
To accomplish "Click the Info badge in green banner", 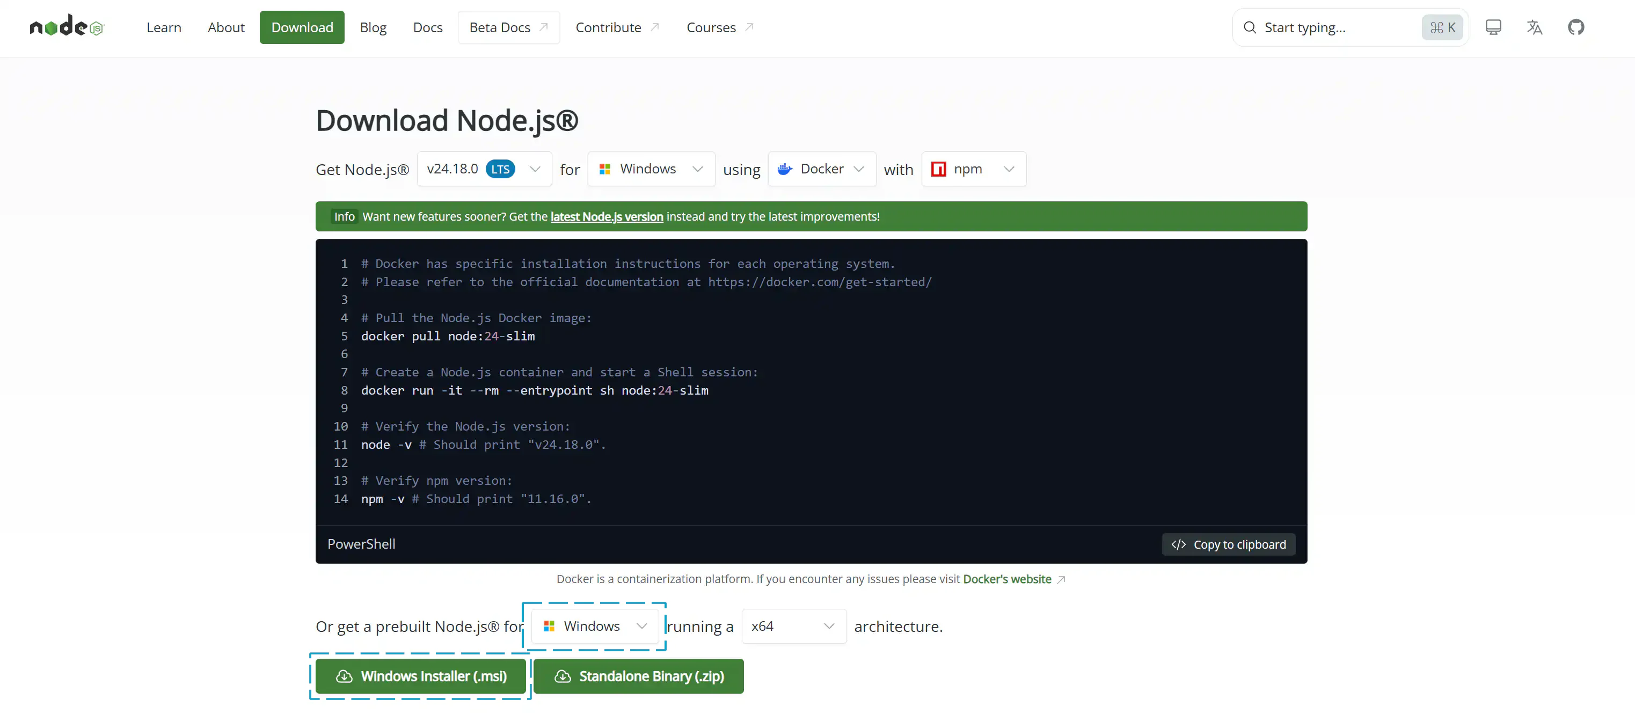I will pyautogui.click(x=345, y=216).
